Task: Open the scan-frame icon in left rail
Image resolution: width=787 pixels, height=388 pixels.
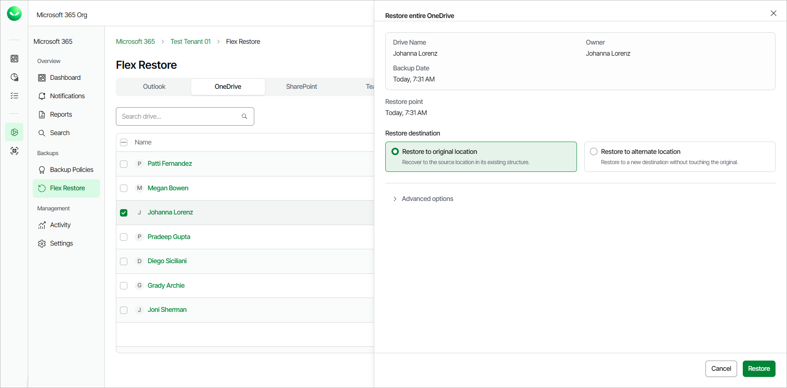Action: (x=14, y=151)
